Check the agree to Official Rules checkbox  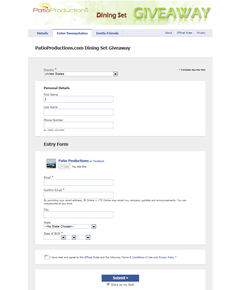46,257
